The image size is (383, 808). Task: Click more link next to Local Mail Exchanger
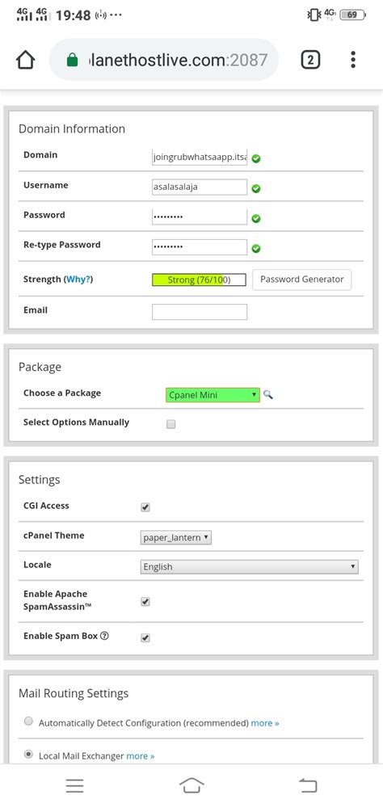(x=141, y=756)
